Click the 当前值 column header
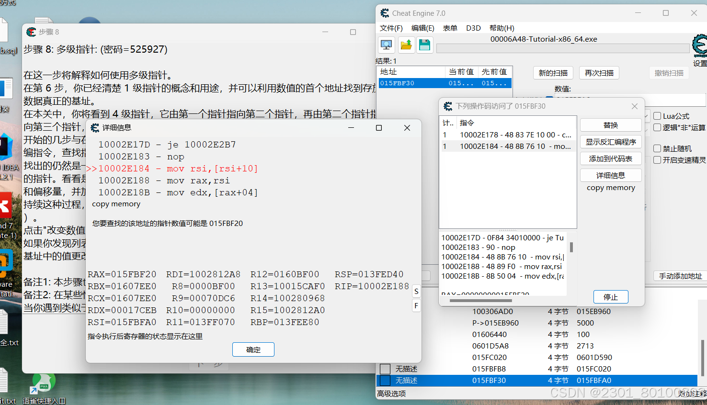This screenshot has width=707, height=405. tap(461, 72)
